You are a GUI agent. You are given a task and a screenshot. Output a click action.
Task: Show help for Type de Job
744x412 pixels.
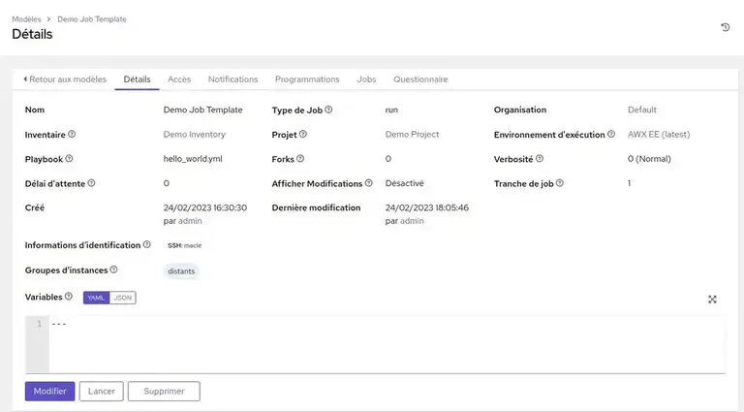pos(328,111)
